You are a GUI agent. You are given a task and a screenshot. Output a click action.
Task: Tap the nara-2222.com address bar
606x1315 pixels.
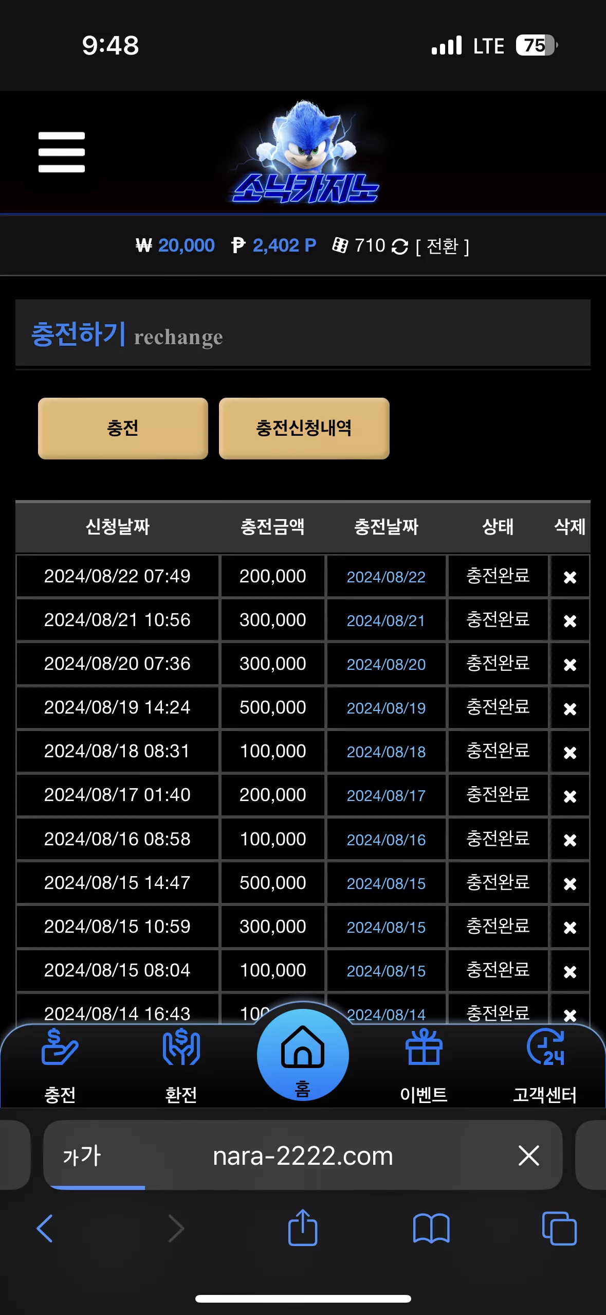[x=303, y=1156]
